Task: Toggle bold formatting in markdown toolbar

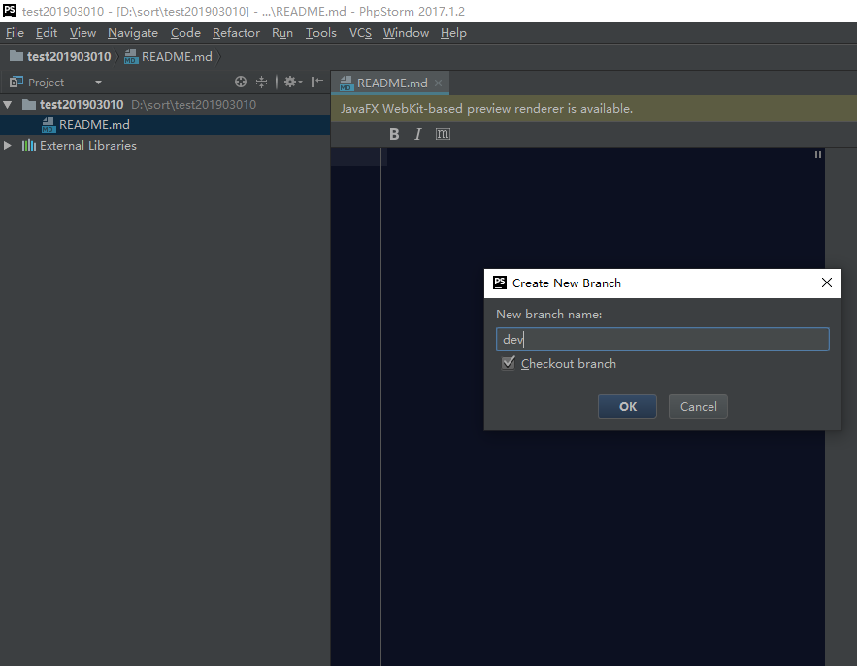Action: tap(394, 134)
